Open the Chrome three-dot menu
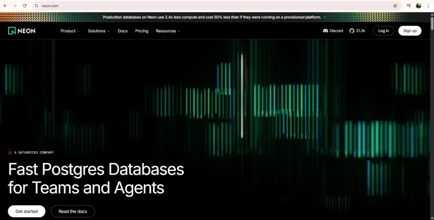 [x=428, y=6]
